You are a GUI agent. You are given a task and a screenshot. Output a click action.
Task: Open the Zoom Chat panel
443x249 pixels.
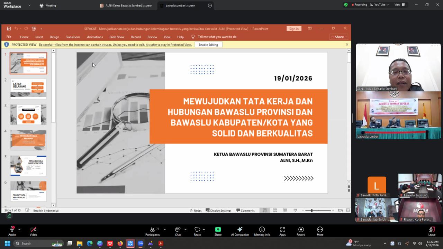178,231
